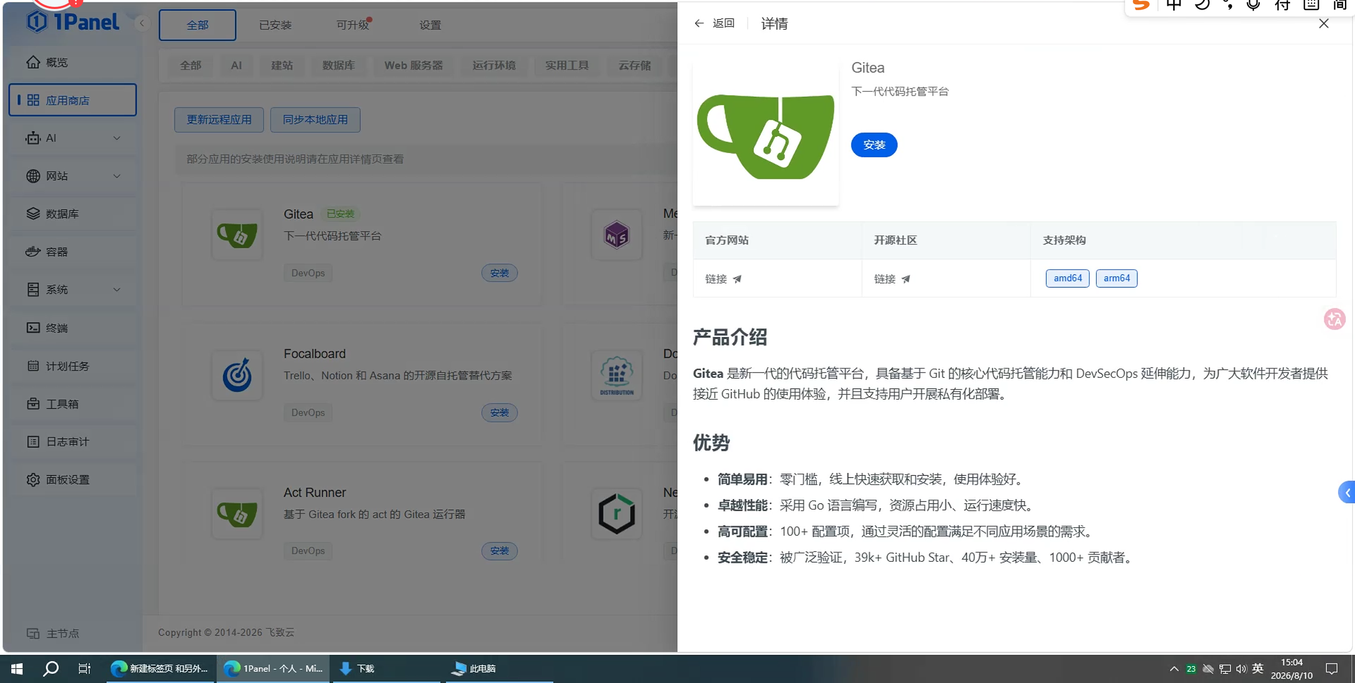Click the volume icon in system tray

[1241, 669]
